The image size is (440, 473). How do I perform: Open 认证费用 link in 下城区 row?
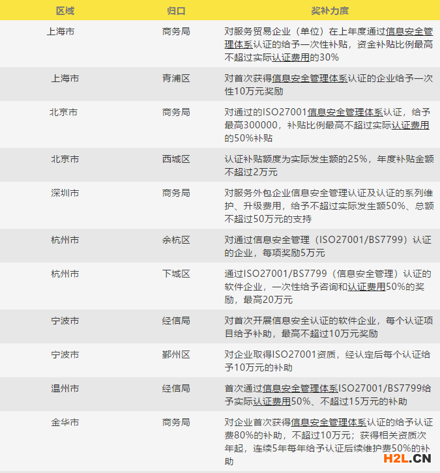[x=366, y=286]
